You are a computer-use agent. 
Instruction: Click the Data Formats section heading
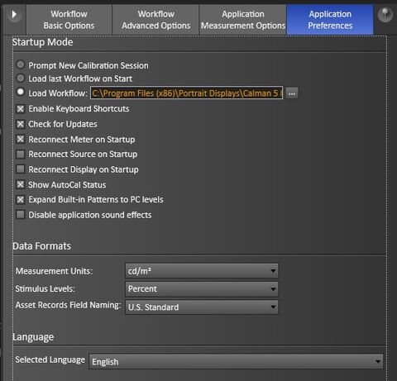click(x=41, y=245)
